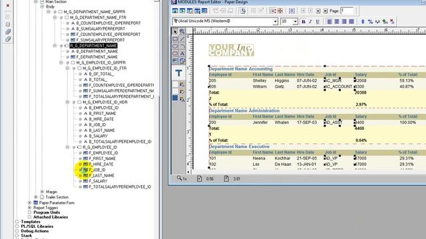The height and width of the screenshot is (239, 426).
Task: Choose the Line drawing tool
Action: point(182,39)
